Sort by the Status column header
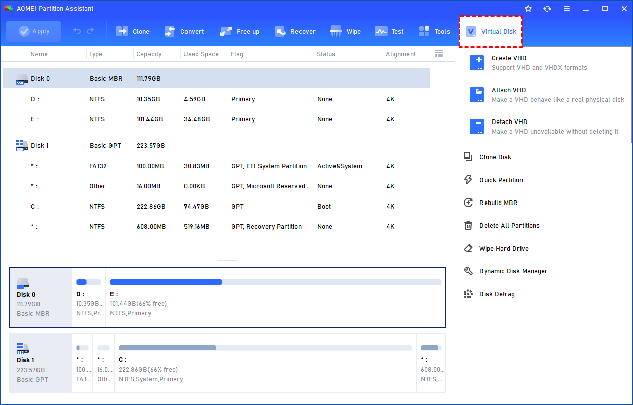This screenshot has width=633, height=405. tap(326, 54)
